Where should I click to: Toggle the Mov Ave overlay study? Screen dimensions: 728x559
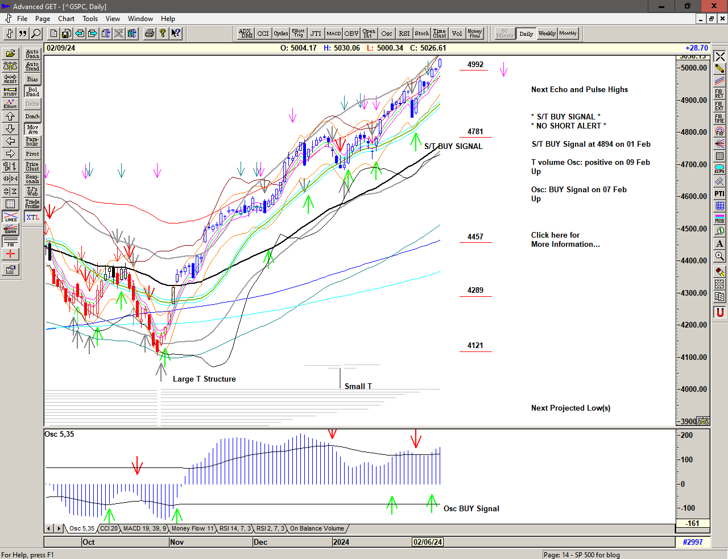pos(32,129)
